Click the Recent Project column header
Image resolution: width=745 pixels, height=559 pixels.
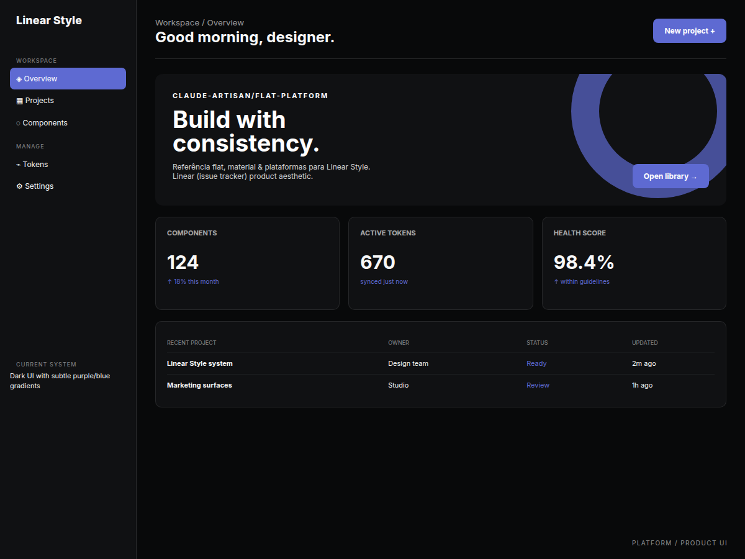point(192,343)
